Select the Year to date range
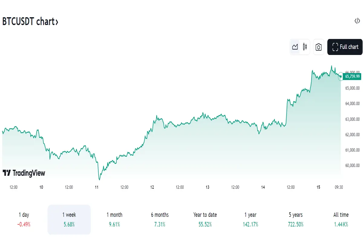 205,220
